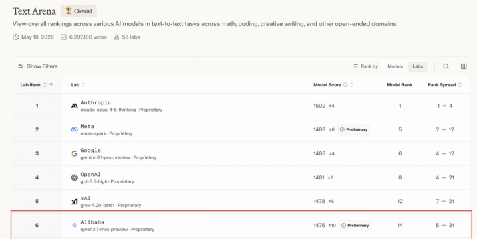
Task: Open the xAI lab name
Action: (x=86, y=199)
